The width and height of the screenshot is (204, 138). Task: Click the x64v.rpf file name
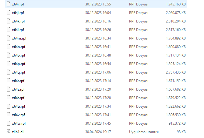coord(19,115)
